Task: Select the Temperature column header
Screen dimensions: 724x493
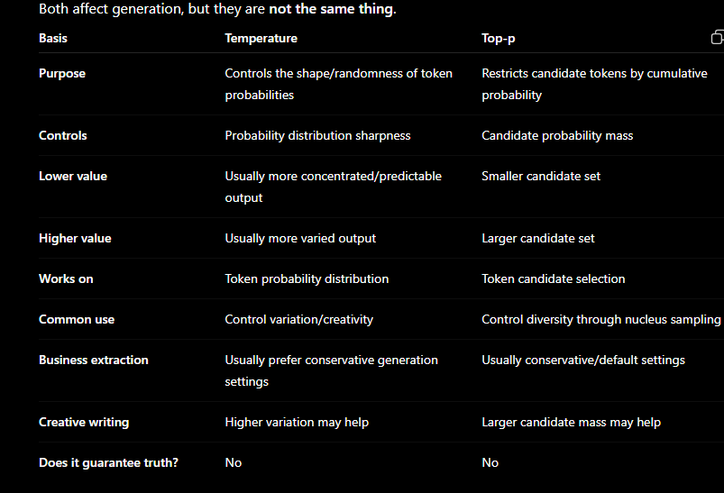Action: pyautogui.click(x=261, y=39)
